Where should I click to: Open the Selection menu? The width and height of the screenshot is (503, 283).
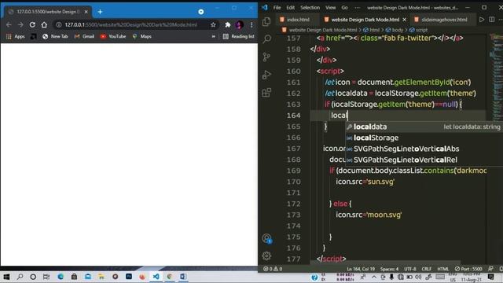tap(310, 8)
